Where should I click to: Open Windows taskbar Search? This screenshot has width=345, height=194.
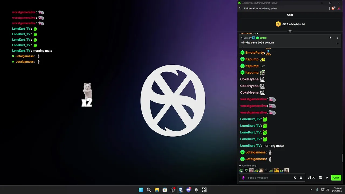149,190
